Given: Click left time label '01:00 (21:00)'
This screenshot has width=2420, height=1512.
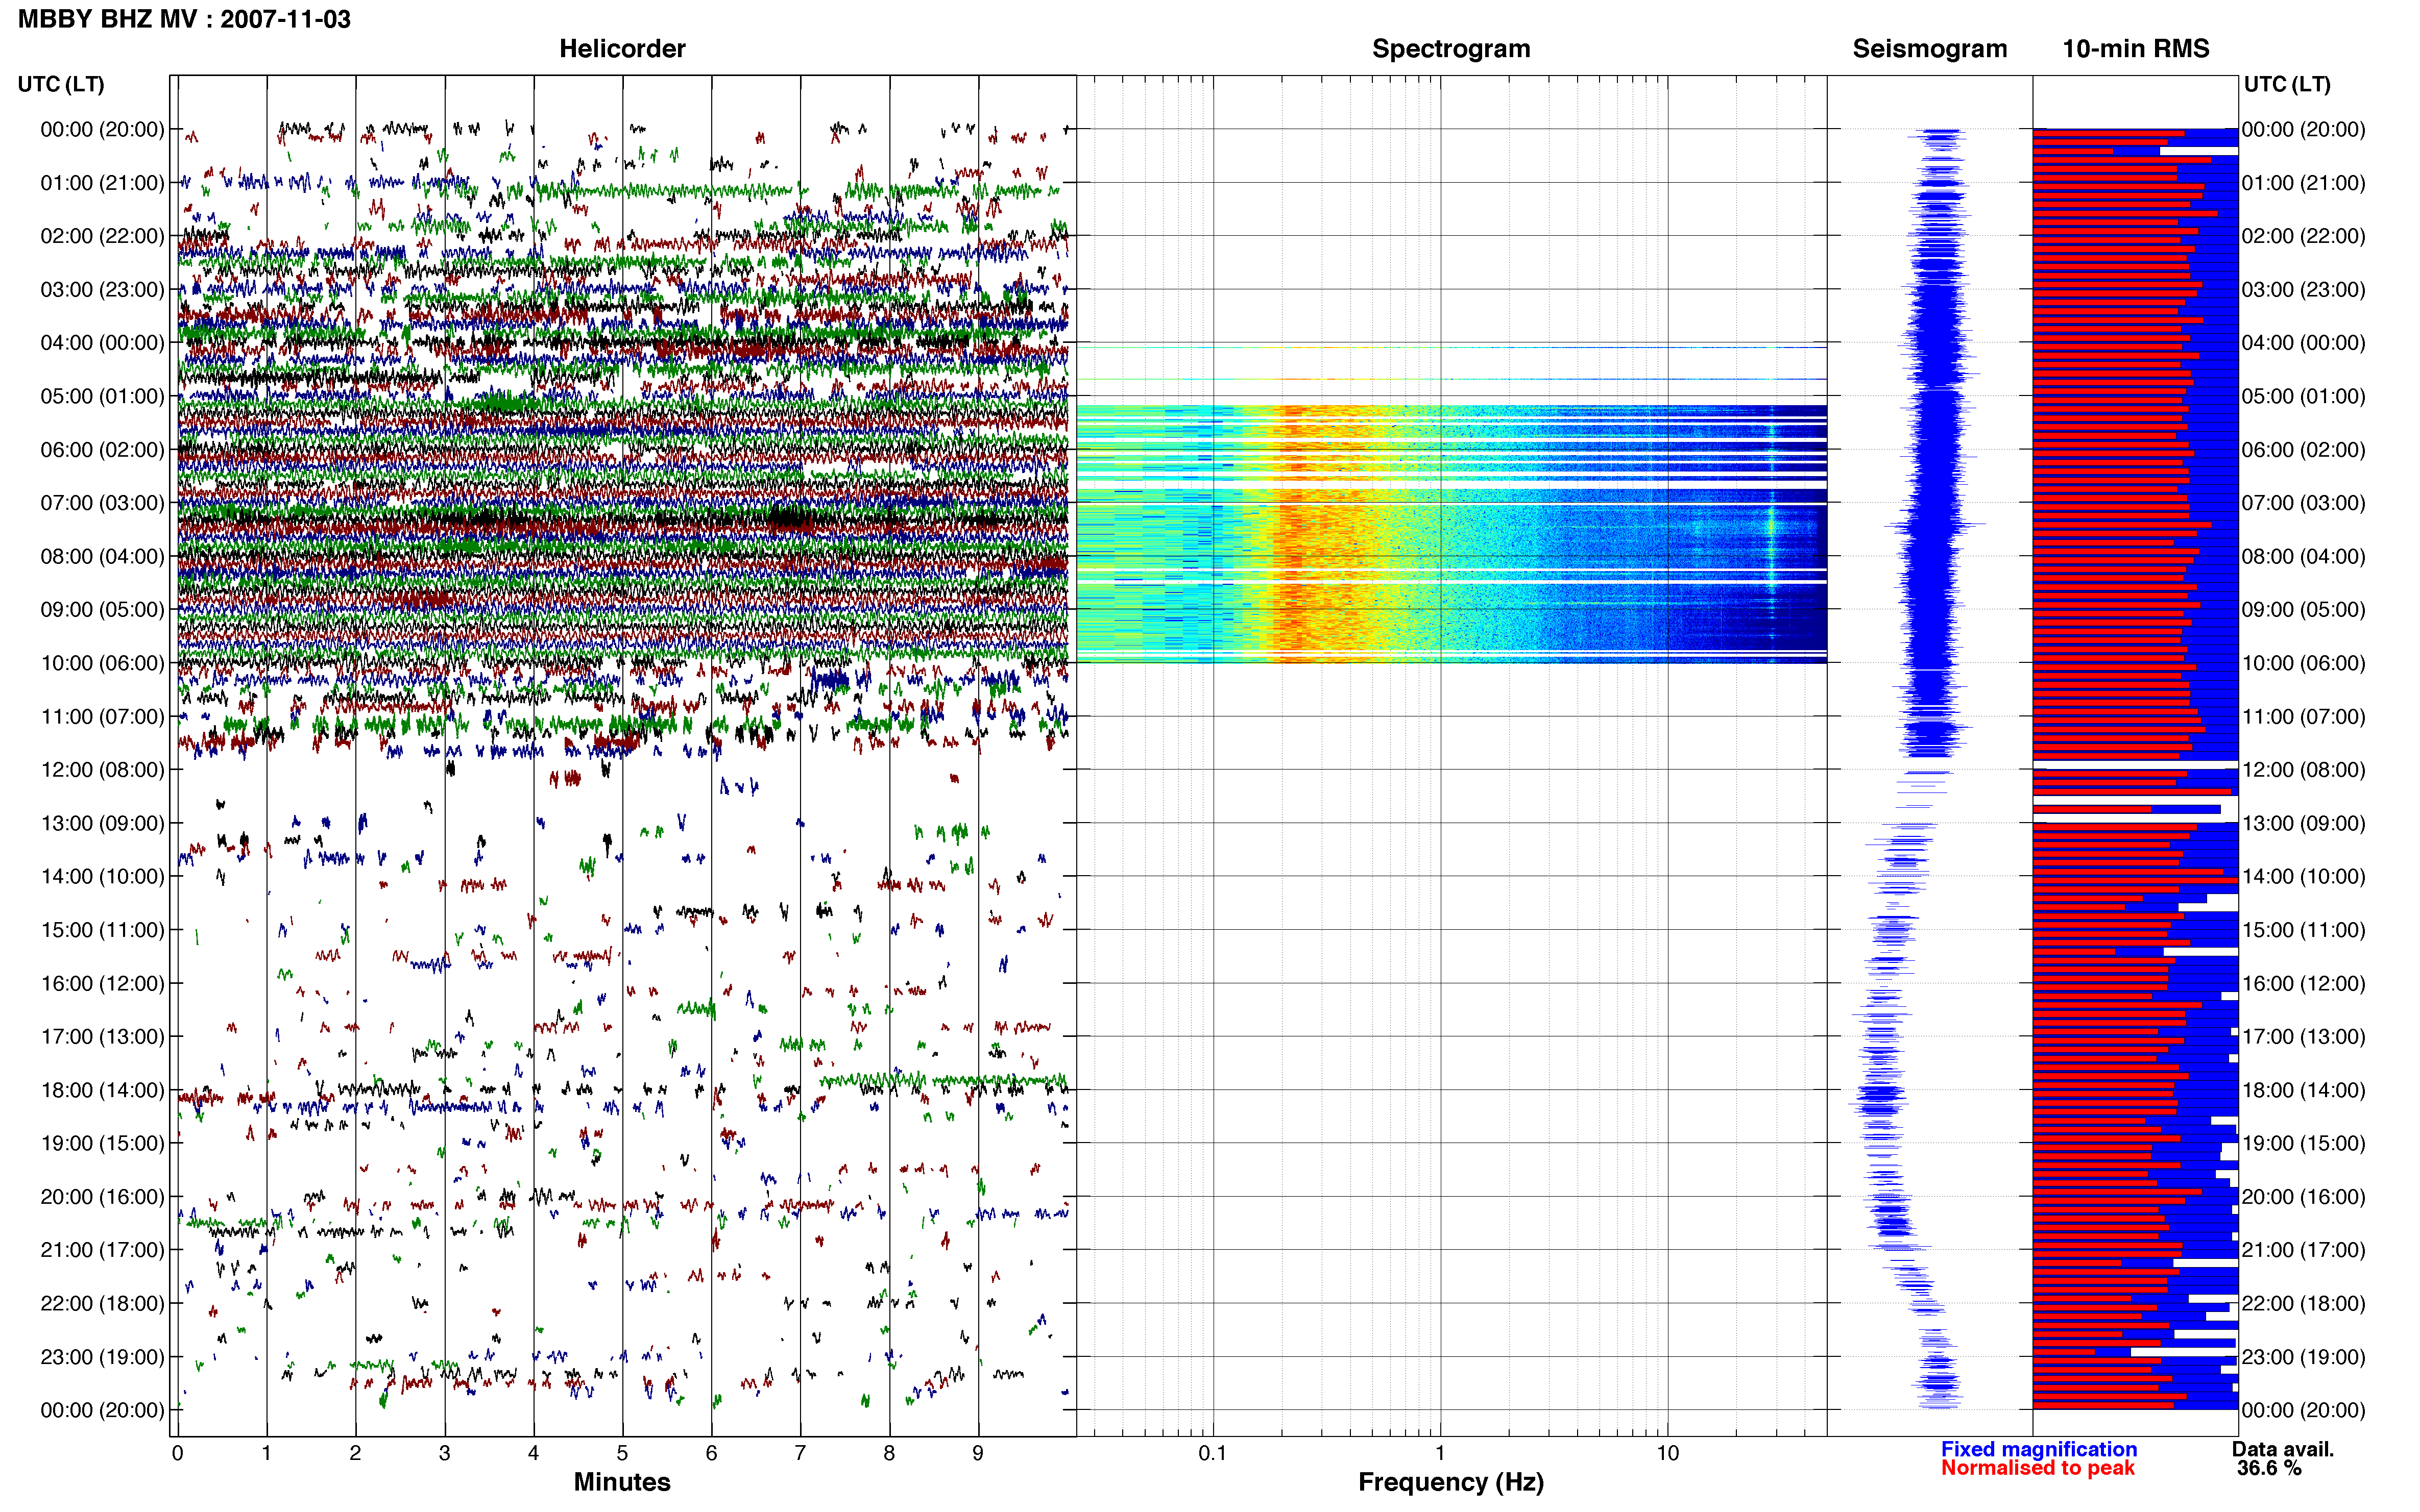Looking at the screenshot, I should pyautogui.click(x=102, y=183).
